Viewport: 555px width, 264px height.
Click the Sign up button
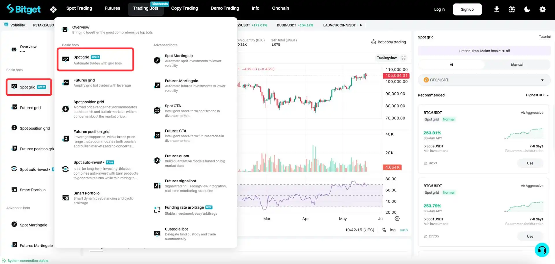tap(467, 10)
